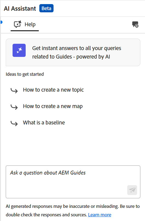
Task: Click the AI Assistant panel title
Action: (x=20, y=8)
